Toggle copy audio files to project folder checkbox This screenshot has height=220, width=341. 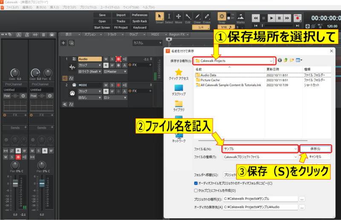point(196,183)
